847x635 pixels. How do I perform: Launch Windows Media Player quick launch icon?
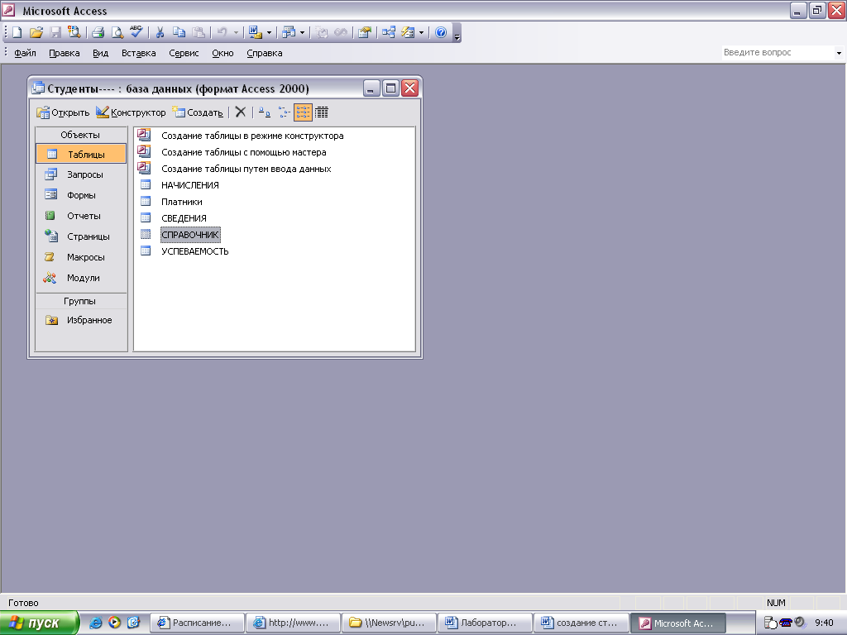[x=114, y=623]
